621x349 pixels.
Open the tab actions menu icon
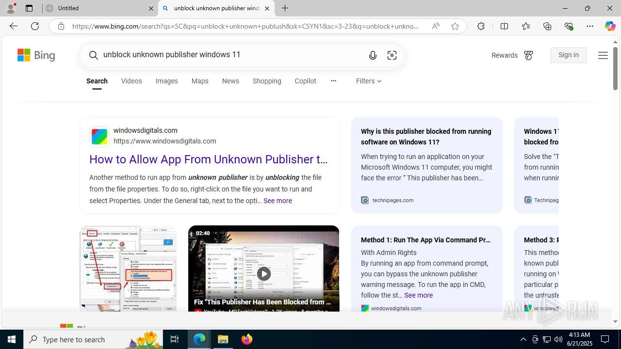[29, 8]
